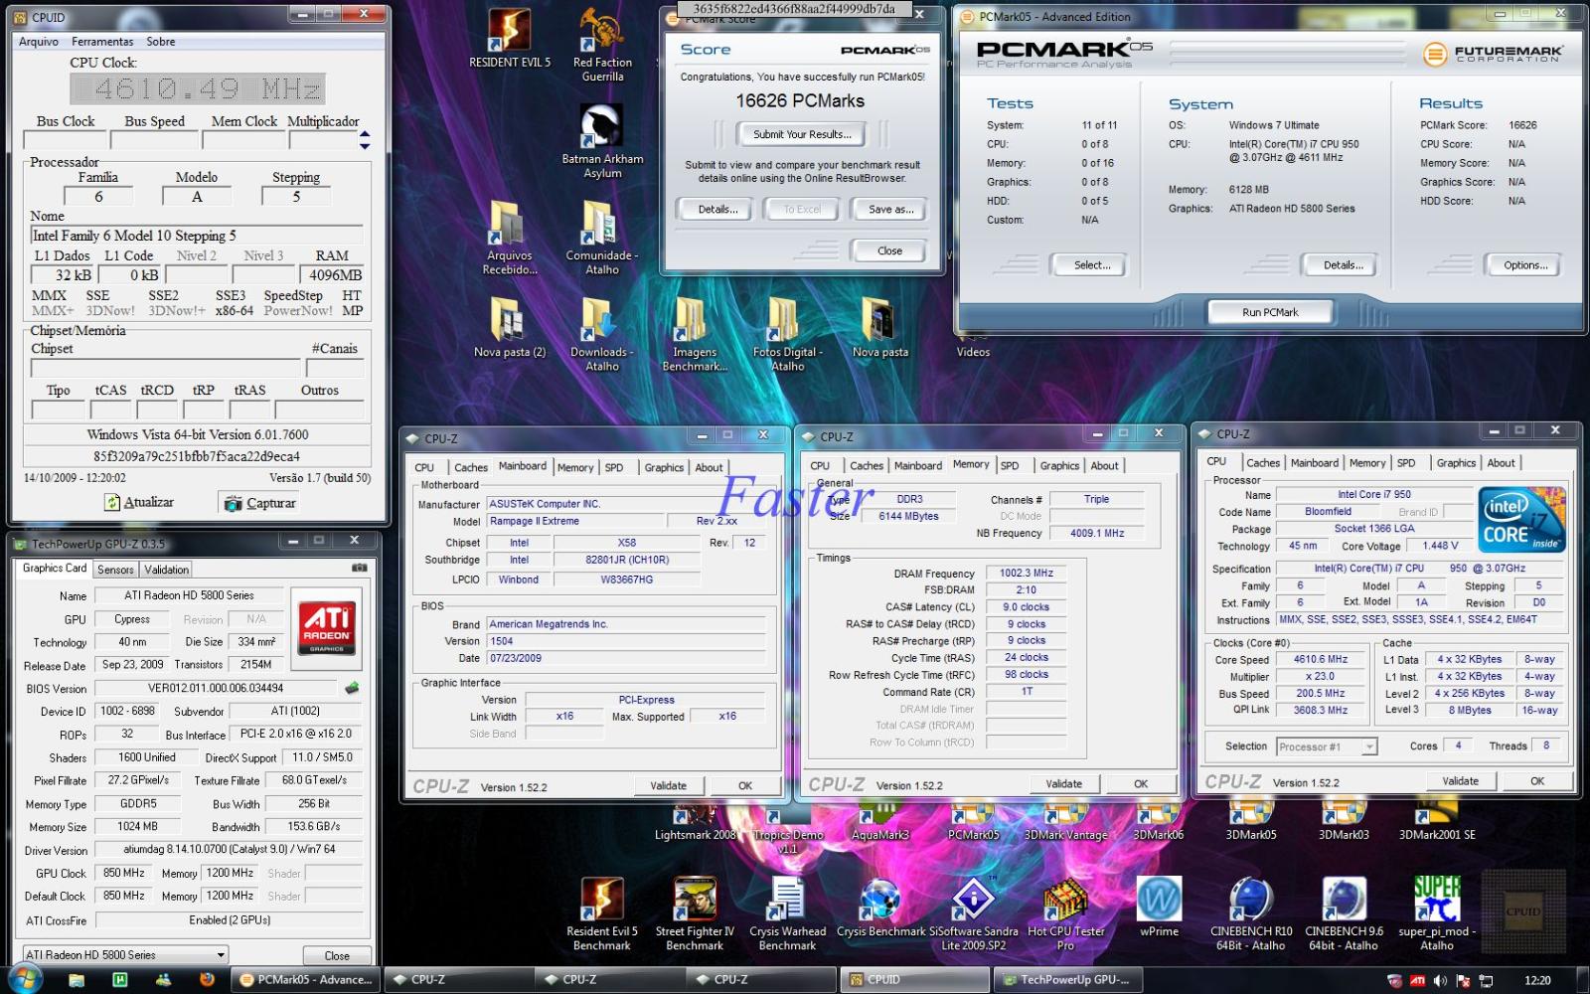Open the RESIDENT EVIL 5 desktop shortcut
1590x994 pixels.
click(x=509, y=40)
